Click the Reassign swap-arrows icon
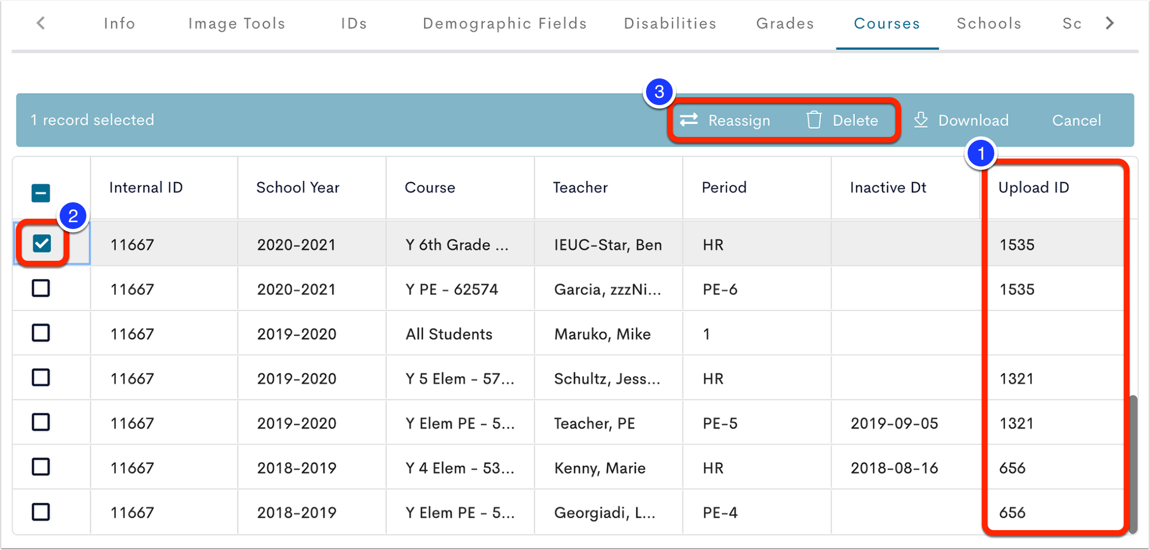Image resolution: width=1150 pixels, height=550 pixels. point(689,120)
